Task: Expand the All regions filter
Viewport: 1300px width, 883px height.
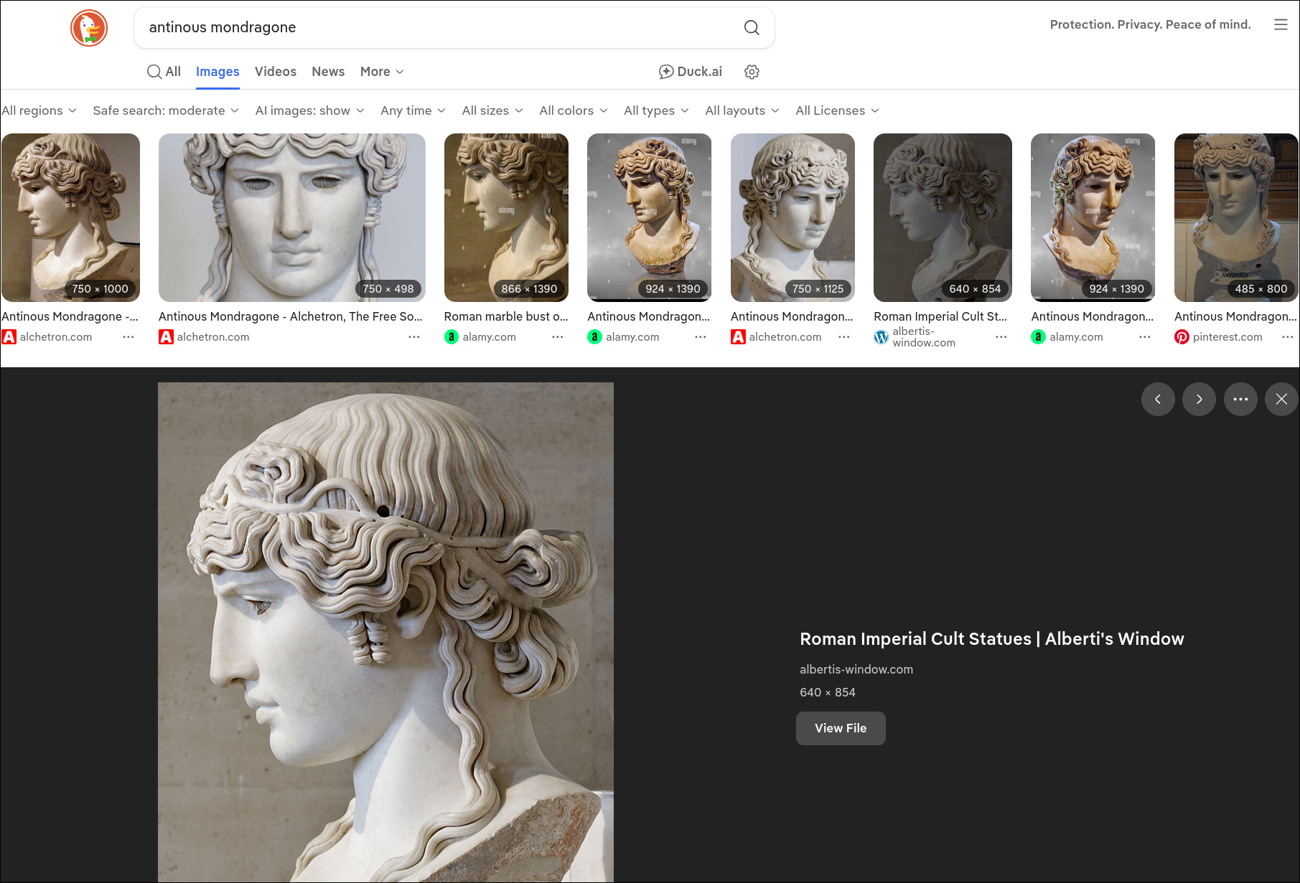Action: pyautogui.click(x=39, y=110)
